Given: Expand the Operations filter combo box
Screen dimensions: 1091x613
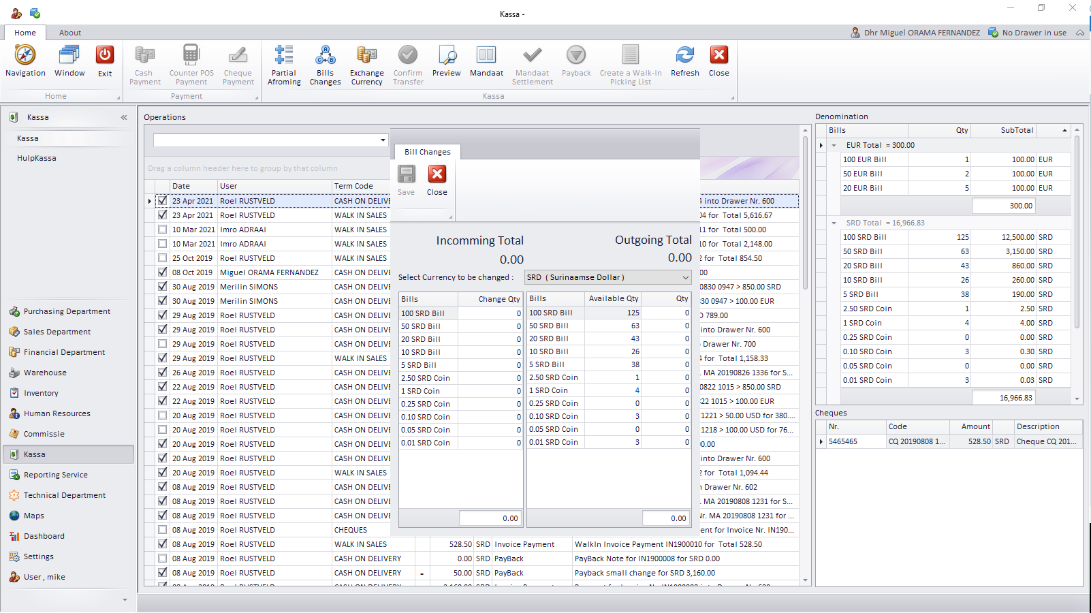Looking at the screenshot, I should coord(383,140).
